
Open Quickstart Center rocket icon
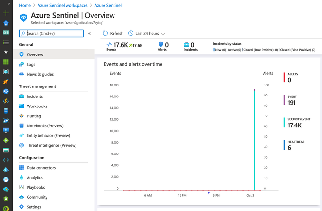6,82
